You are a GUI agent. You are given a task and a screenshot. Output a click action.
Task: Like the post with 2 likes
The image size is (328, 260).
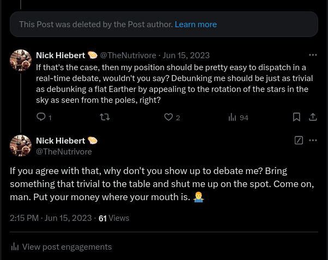click(x=169, y=117)
